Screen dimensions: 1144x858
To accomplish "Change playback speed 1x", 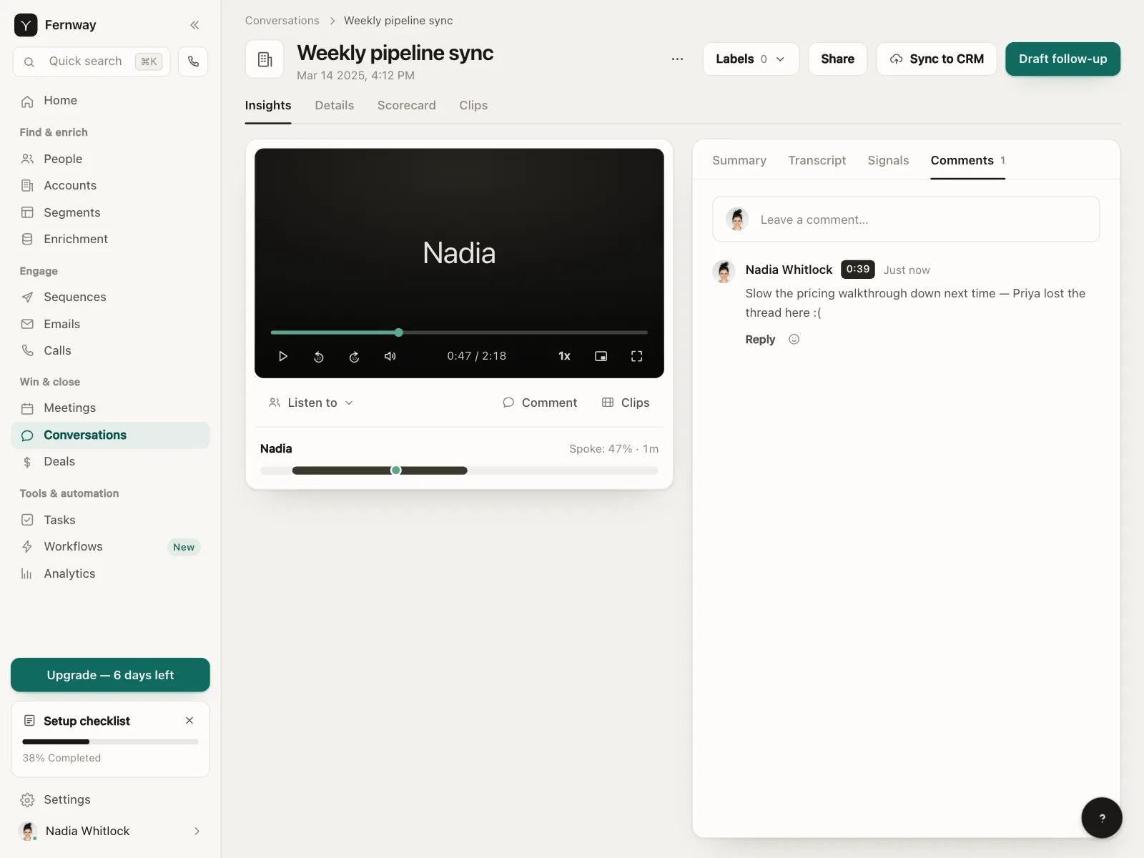I will 564,356.
